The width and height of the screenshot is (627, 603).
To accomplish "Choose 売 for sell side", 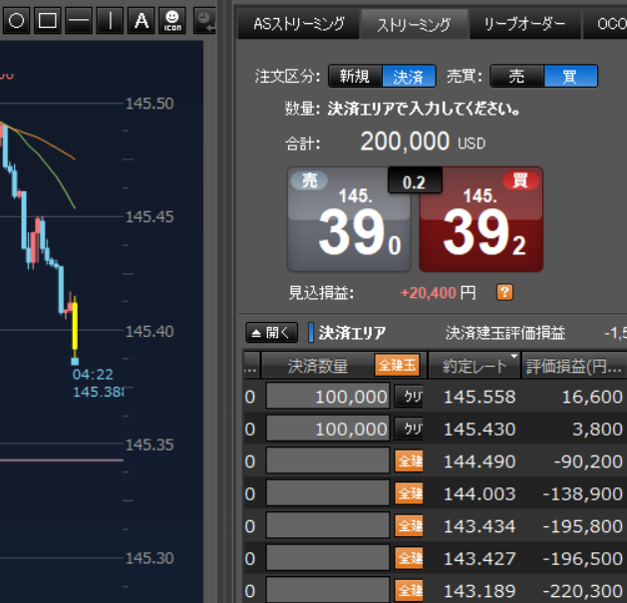I will (516, 76).
